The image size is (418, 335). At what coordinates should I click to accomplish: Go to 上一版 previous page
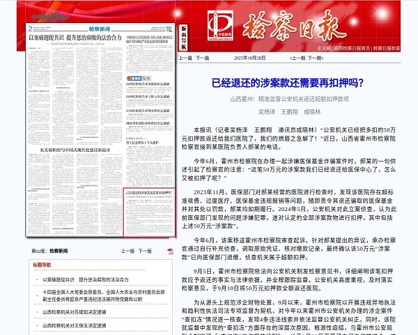click(123, 250)
